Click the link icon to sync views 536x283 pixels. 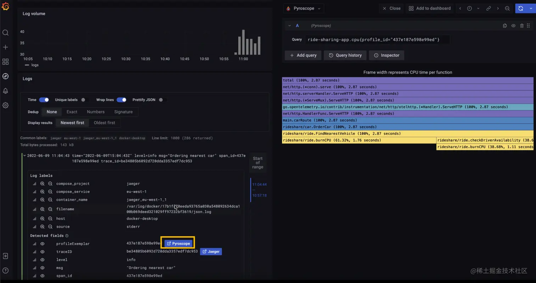pos(488,9)
